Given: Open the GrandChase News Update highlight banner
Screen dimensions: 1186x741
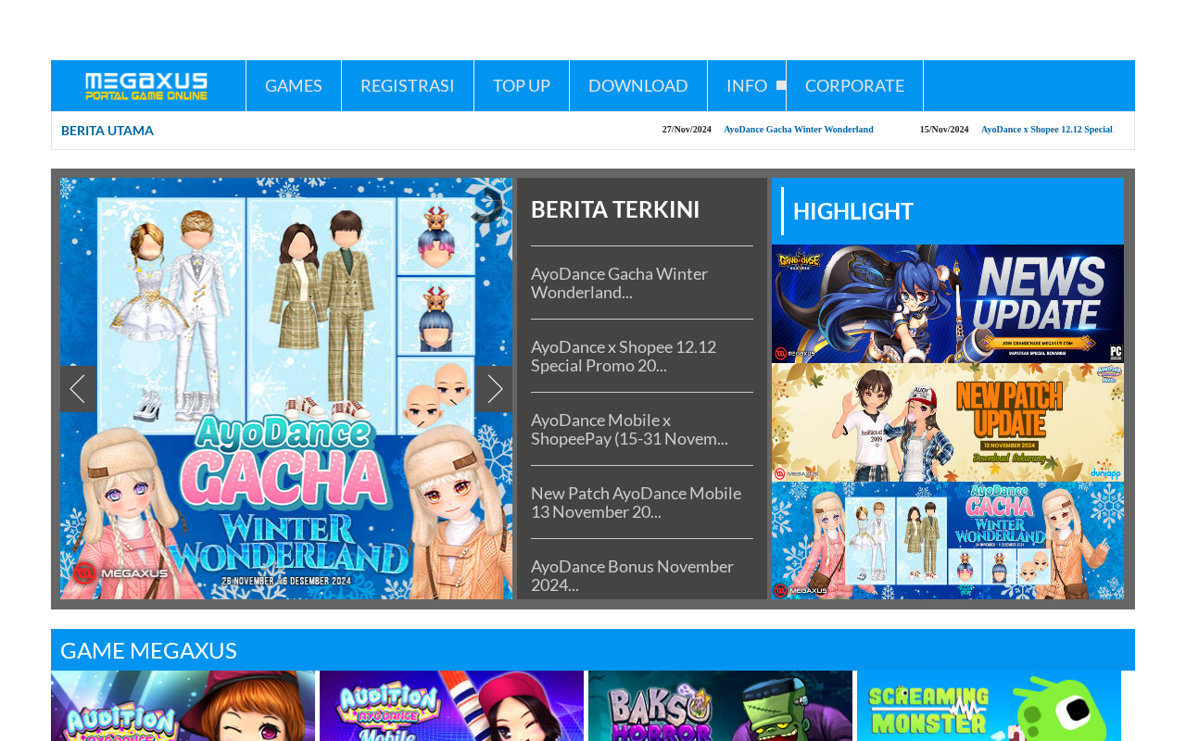Looking at the screenshot, I should (948, 304).
